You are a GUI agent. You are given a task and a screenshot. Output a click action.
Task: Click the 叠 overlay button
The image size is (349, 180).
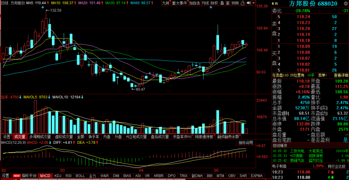pos(222,3)
